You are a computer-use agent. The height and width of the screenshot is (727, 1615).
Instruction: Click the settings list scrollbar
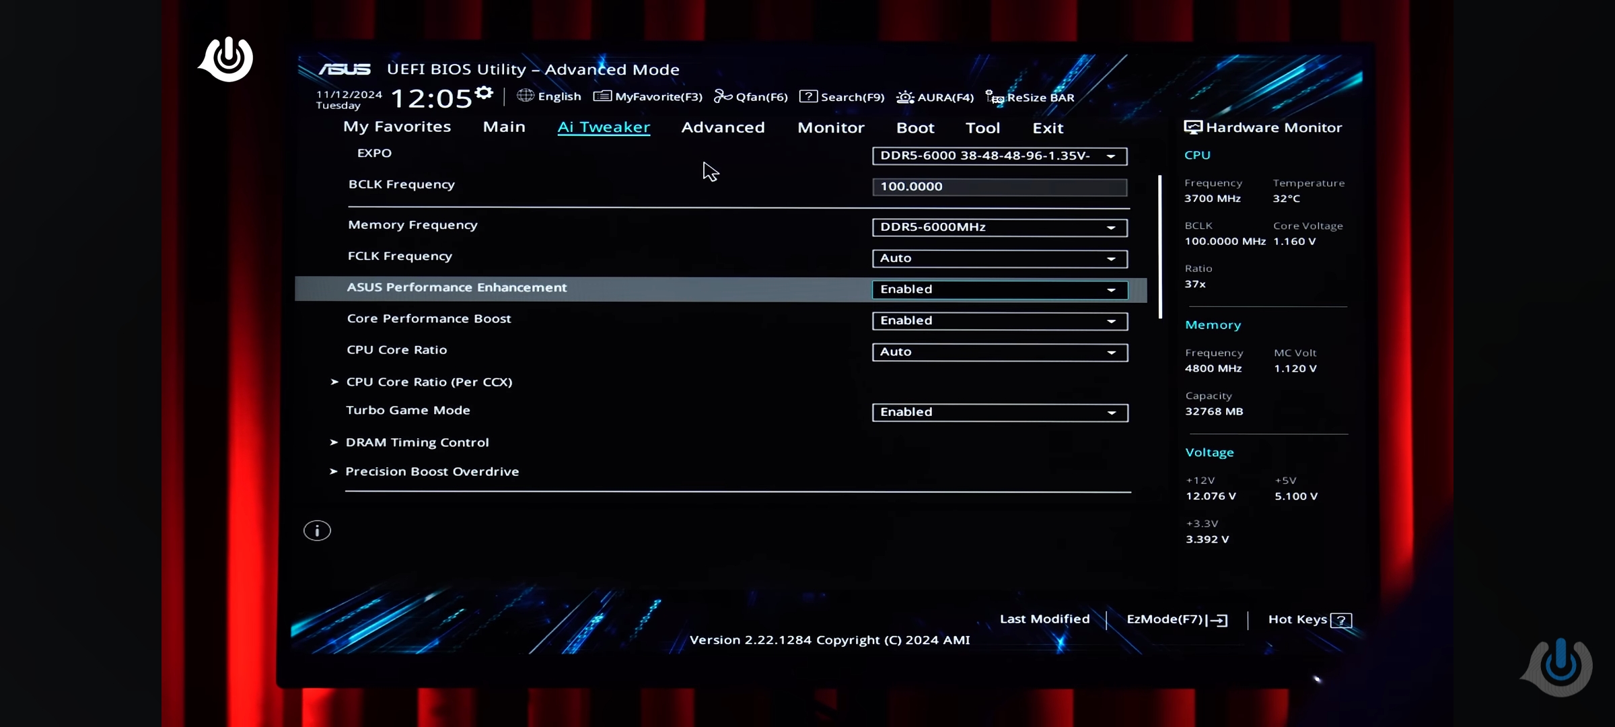[1160, 246]
